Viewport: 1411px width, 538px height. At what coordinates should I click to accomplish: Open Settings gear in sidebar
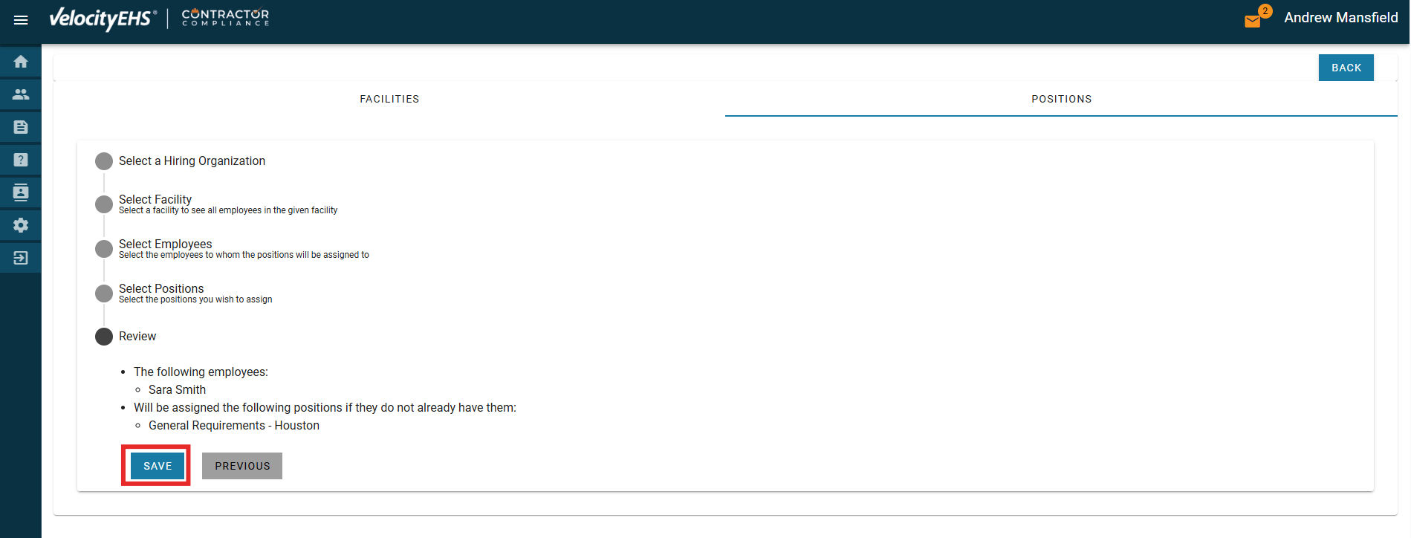[21, 225]
